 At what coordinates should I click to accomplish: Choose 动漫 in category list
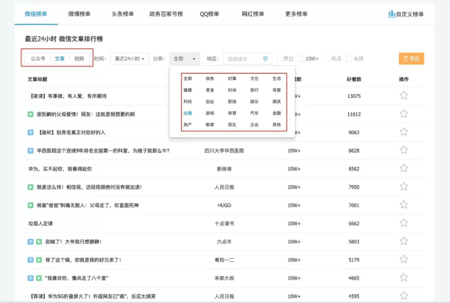point(188,113)
